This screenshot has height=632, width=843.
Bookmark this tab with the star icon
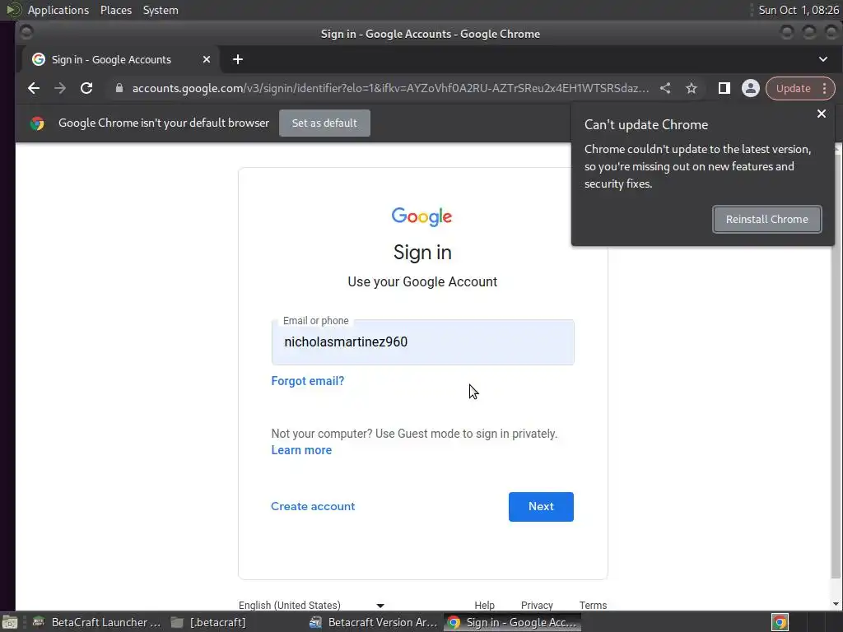click(692, 88)
